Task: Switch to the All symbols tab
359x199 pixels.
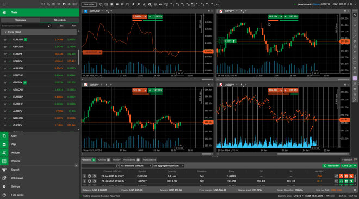Action: 60,20
